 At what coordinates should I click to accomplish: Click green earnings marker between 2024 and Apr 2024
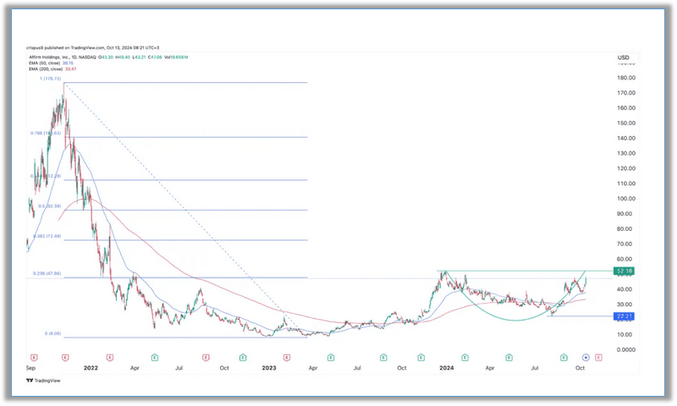465,357
